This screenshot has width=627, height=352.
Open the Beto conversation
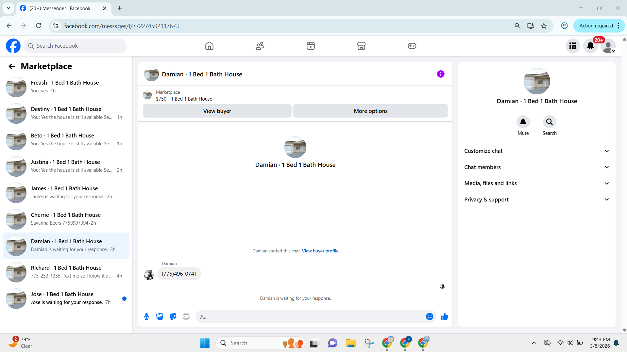(66, 140)
